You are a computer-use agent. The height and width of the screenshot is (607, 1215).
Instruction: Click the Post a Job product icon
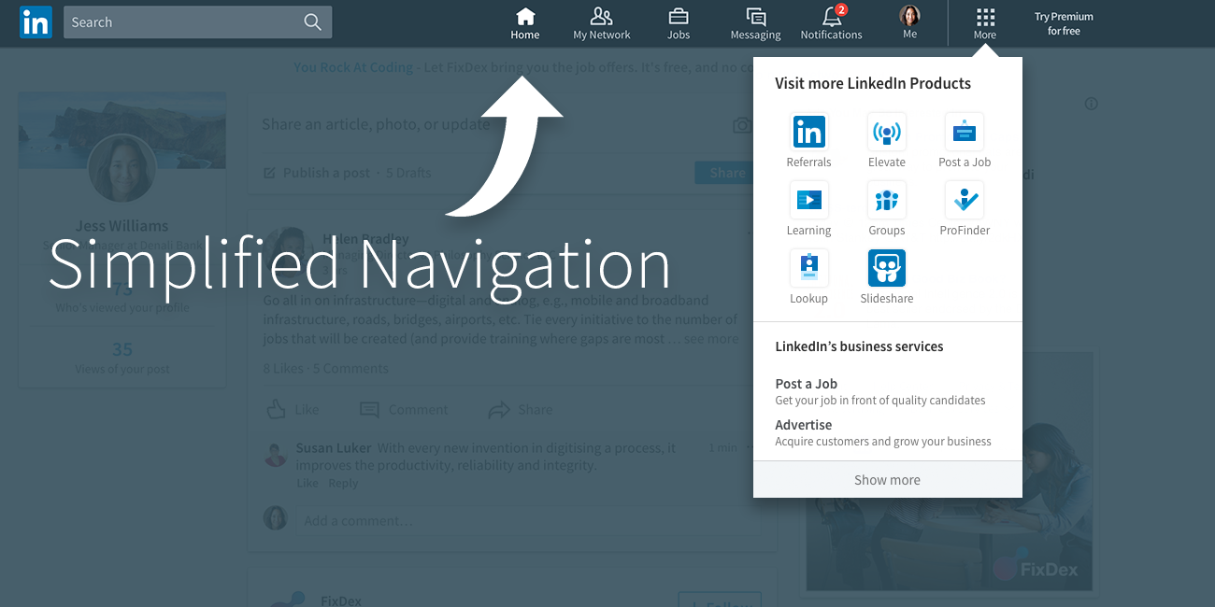click(964, 133)
